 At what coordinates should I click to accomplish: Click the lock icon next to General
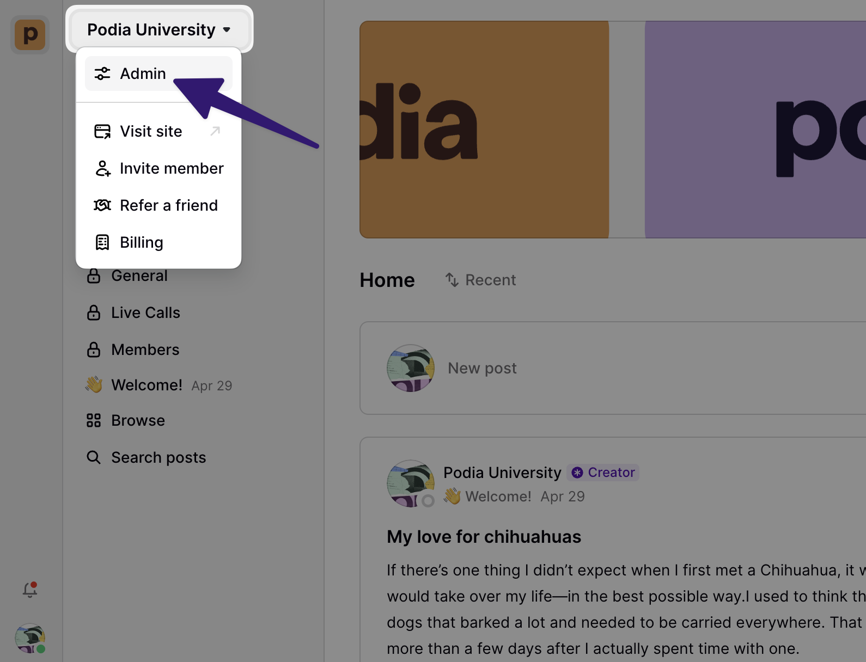[94, 275]
